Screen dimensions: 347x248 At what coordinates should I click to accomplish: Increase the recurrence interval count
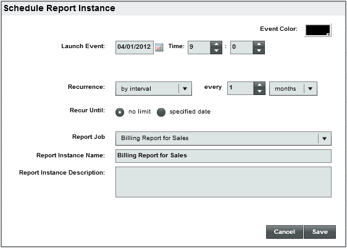(x=259, y=85)
